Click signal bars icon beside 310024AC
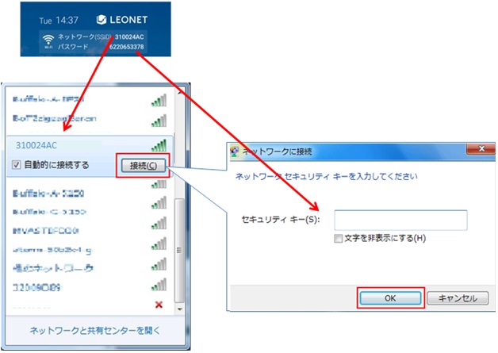This screenshot has width=498, height=353. [x=159, y=145]
